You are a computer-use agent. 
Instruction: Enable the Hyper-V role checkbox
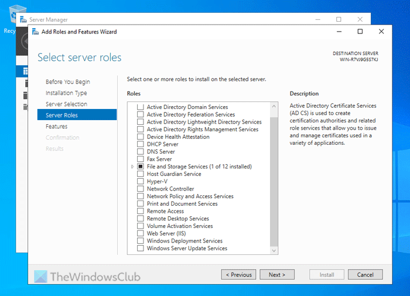click(141, 181)
